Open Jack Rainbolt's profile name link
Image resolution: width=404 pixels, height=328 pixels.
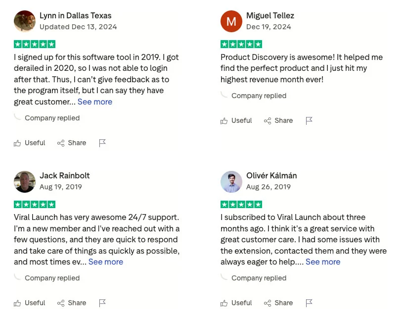point(65,176)
